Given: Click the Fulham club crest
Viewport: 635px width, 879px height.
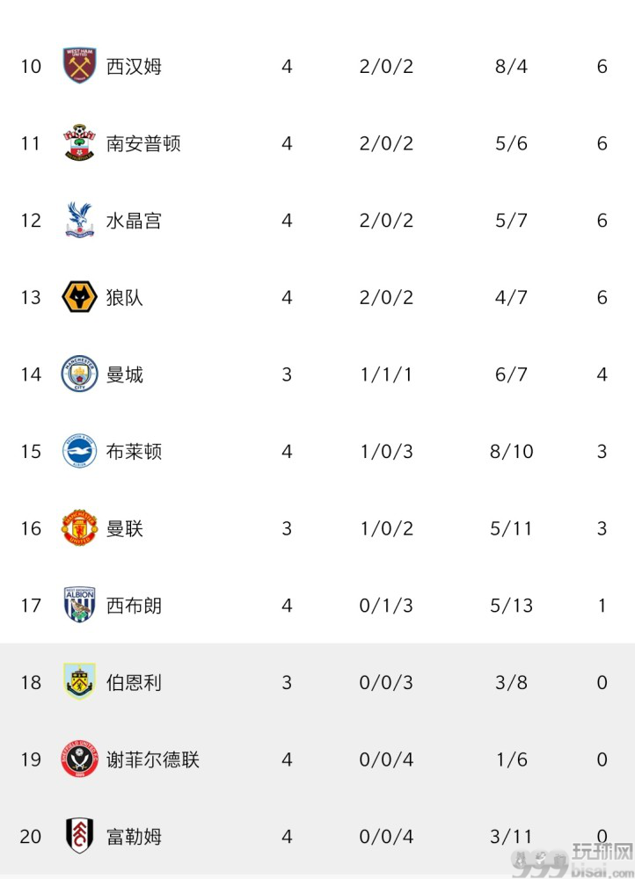Looking at the screenshot, I should [79, 836].
